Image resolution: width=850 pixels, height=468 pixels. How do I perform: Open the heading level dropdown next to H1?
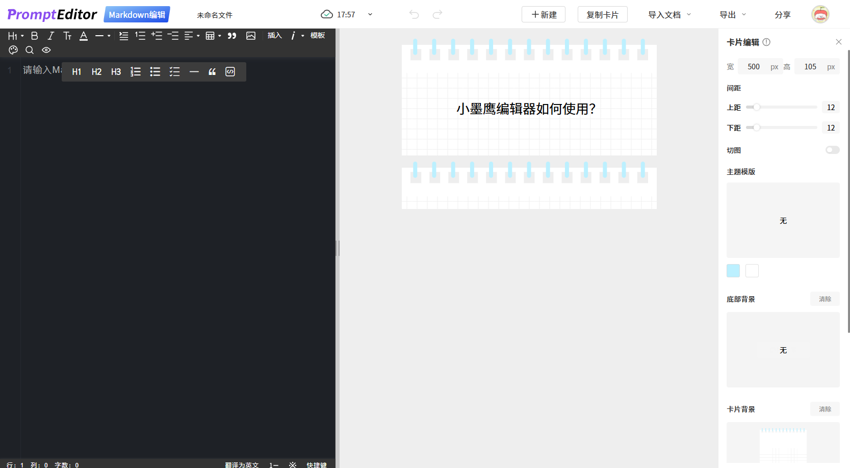(22, 36)
